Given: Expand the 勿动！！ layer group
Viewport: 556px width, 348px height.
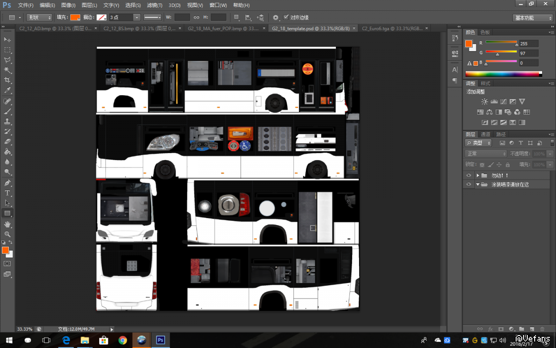Looking at the screenshot, I should click(x=477, y=175).
